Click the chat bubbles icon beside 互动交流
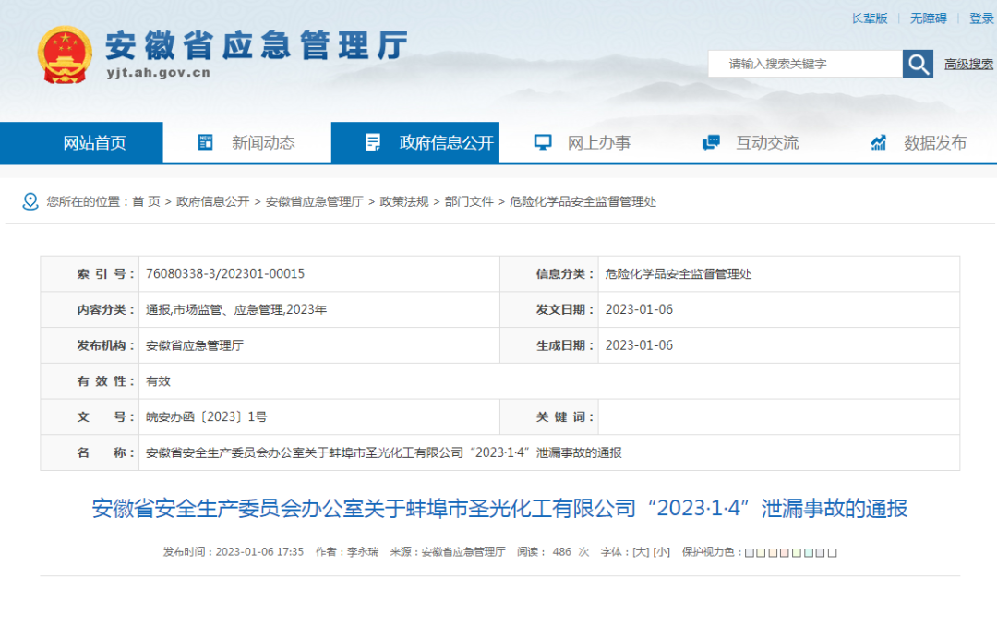The height and width of the screenshot is (627, 997). tap(711, 142)
